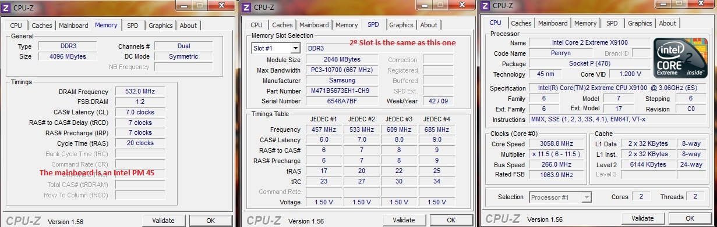Click JEDEC #1 frequency 457 MHz
This screenshot has height=227, width=717.
pyautogui.click(x=324, y=129)
